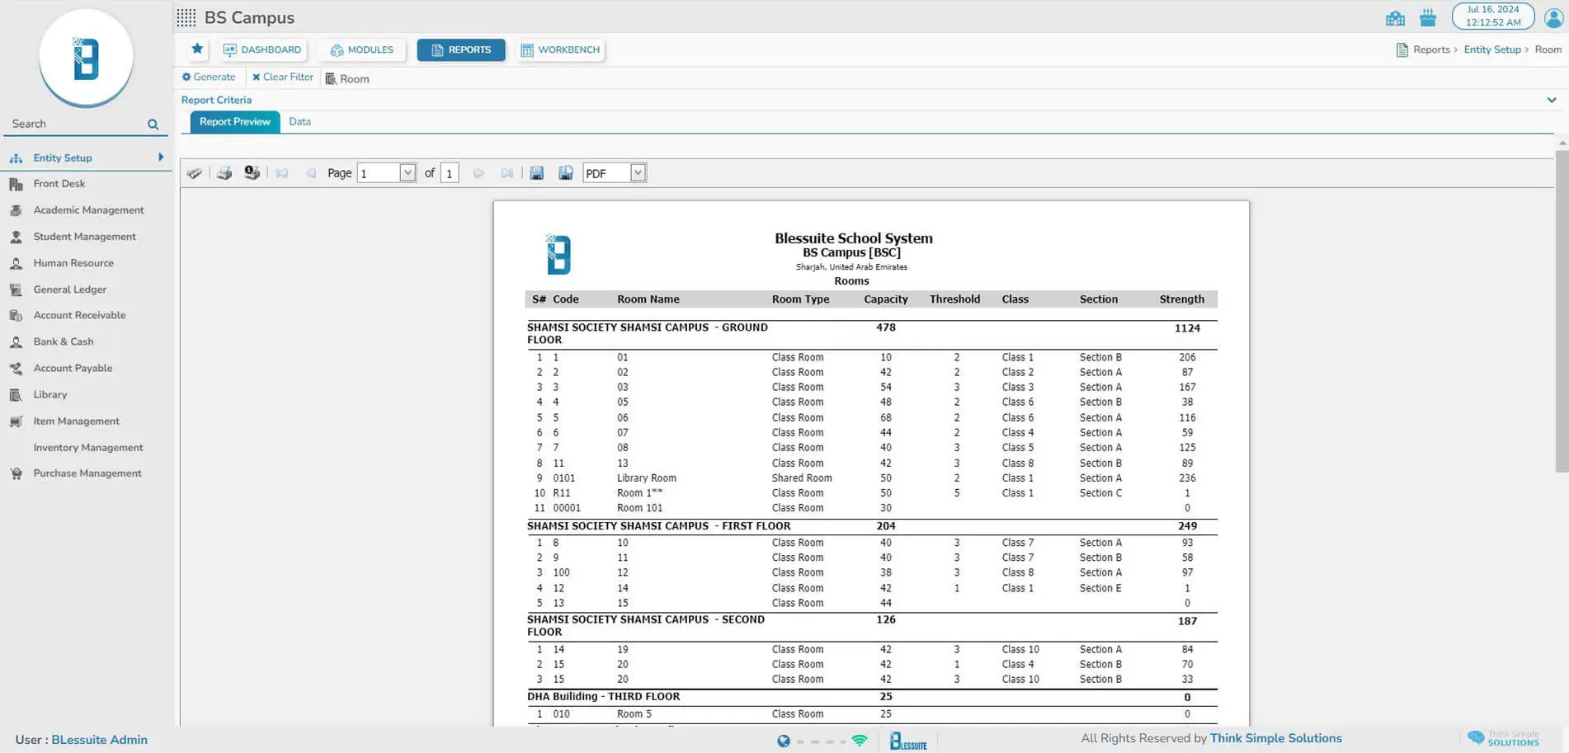Viewport: 1569px width, 753px height.
Task: Click the Generate button
Action: click(x=209, y=78)
